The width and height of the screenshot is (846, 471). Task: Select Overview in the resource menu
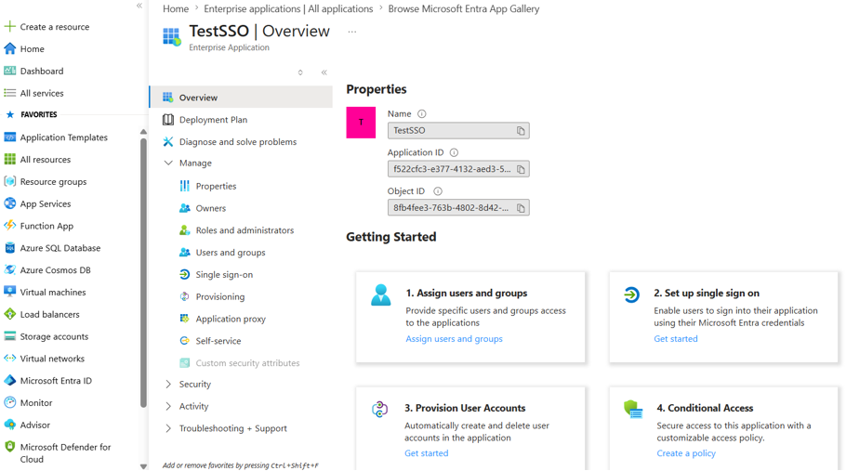(x=241, y=98)
